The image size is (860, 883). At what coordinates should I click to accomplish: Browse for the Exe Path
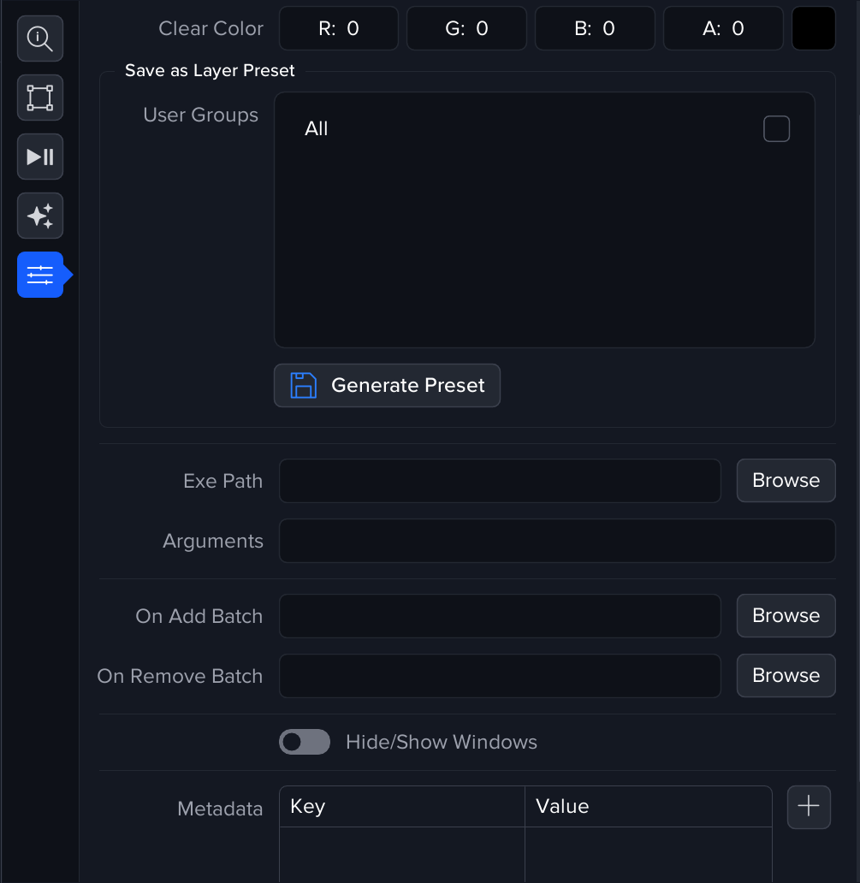coord(786,481)
